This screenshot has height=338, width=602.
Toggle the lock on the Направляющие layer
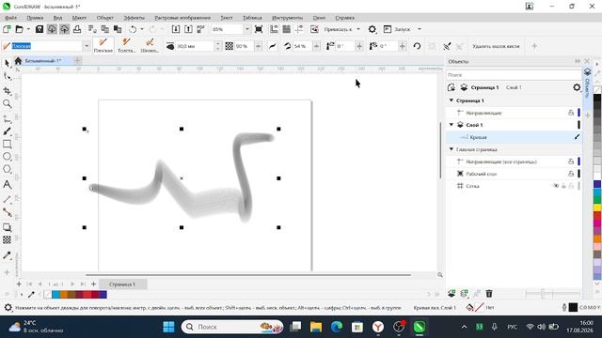tap(571, 113)
